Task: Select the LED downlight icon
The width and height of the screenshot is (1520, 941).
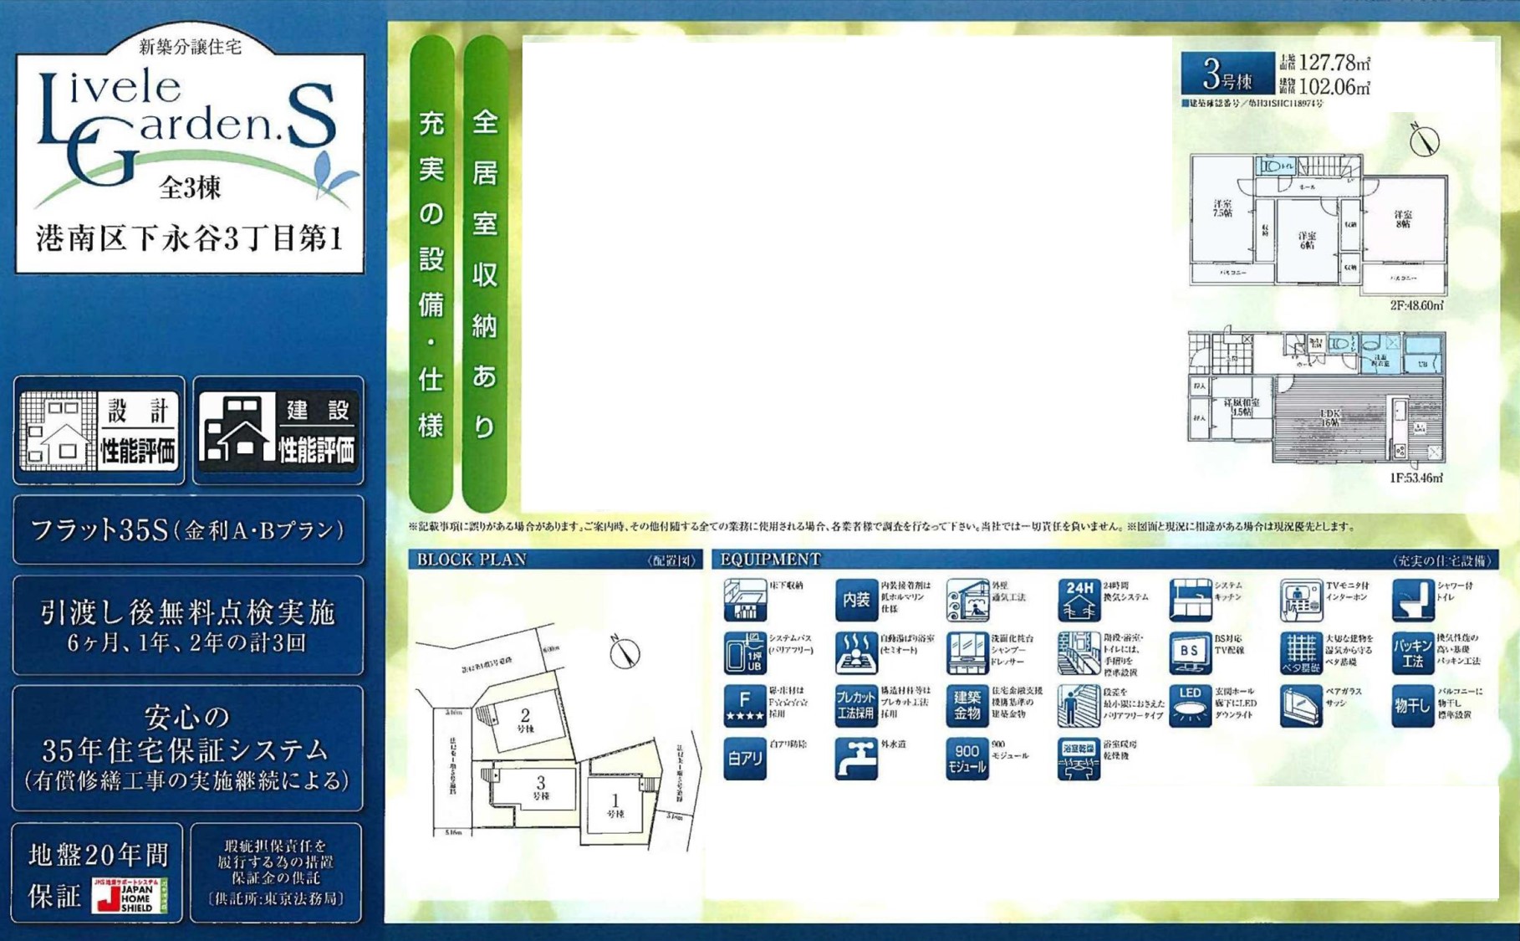Action: (1189, 705)
